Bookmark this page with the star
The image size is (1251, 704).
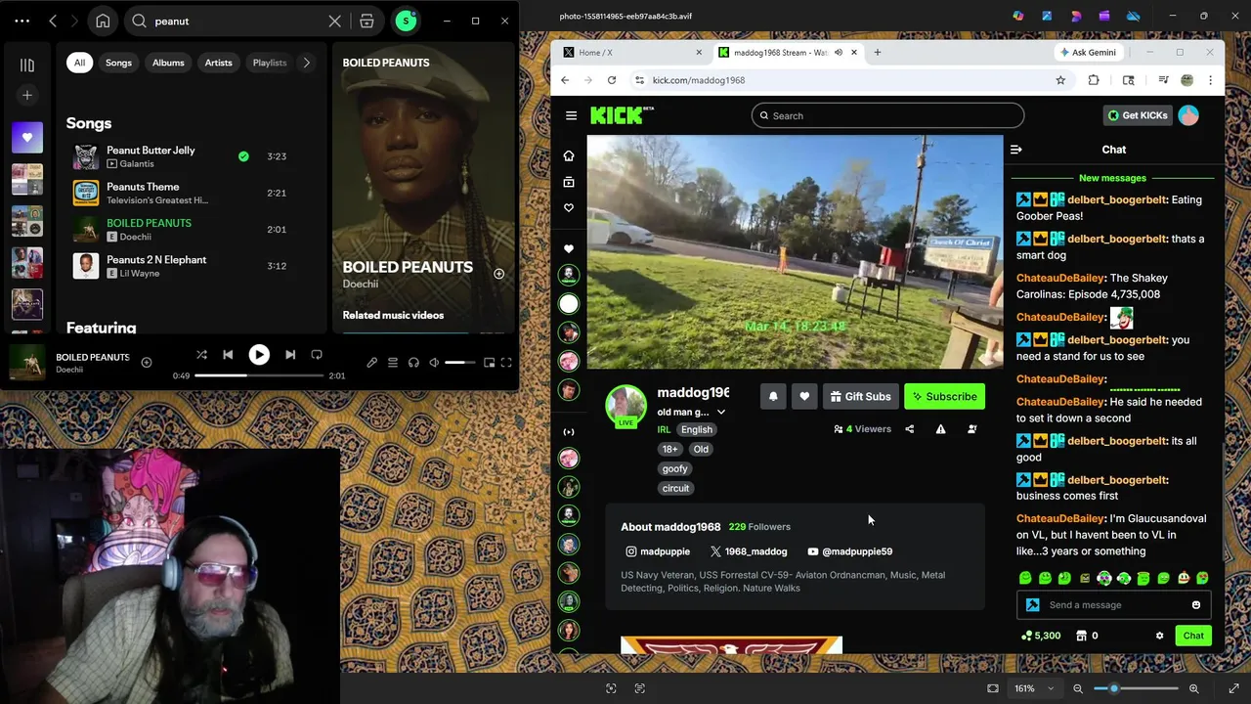(x=1060, y=80)
